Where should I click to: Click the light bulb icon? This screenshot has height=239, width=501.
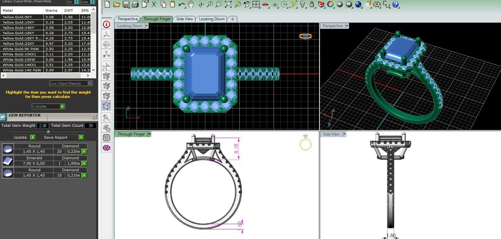click(303, 4)
